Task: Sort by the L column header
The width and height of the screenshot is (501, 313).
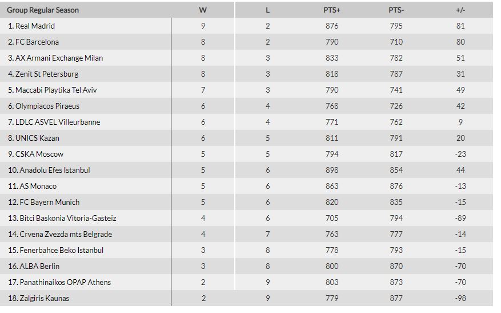Action: 268,10
